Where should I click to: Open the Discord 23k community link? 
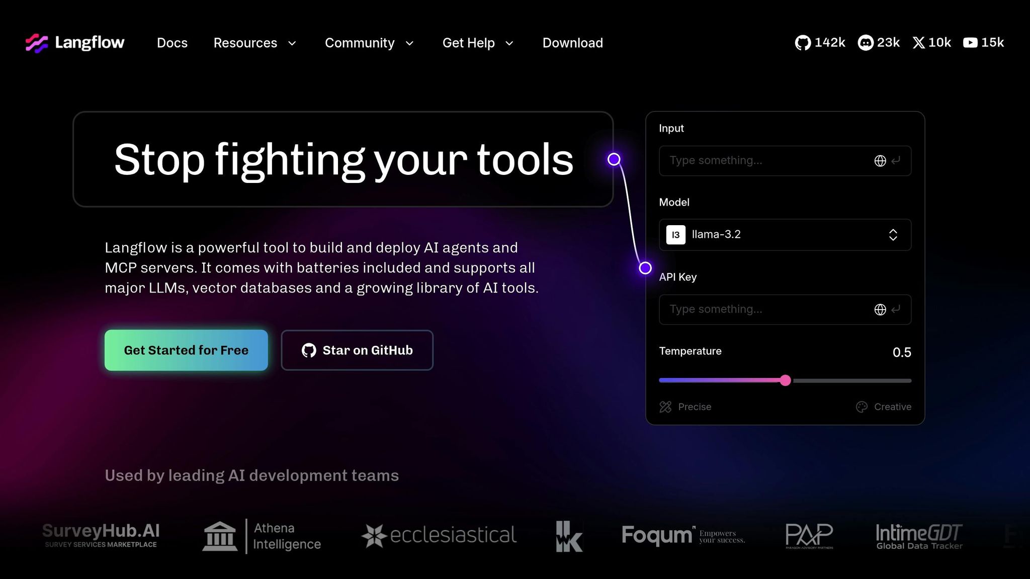[x=879, y=43]
